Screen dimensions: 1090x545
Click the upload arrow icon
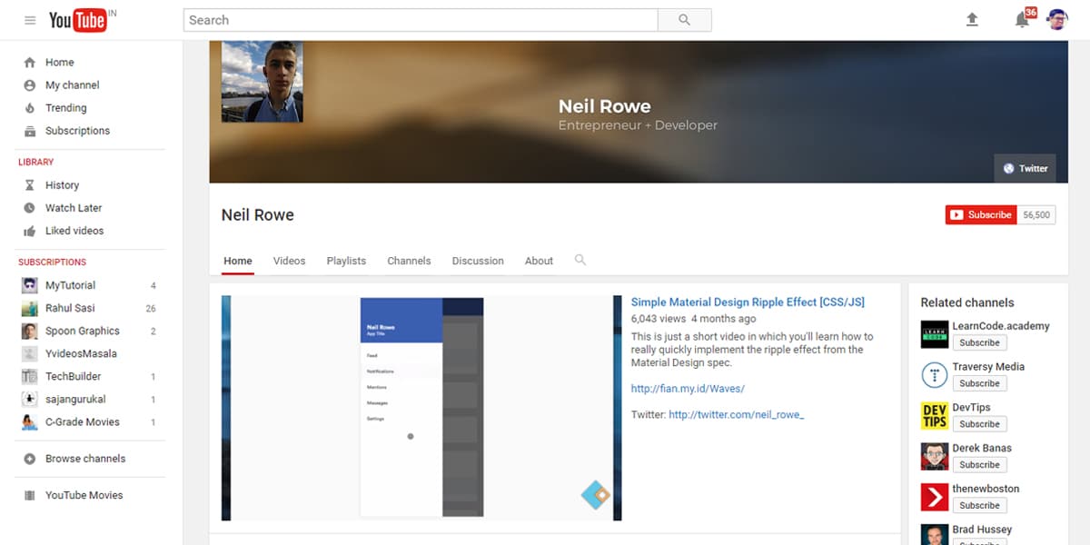pyautogui.click(x=972, y=20)
